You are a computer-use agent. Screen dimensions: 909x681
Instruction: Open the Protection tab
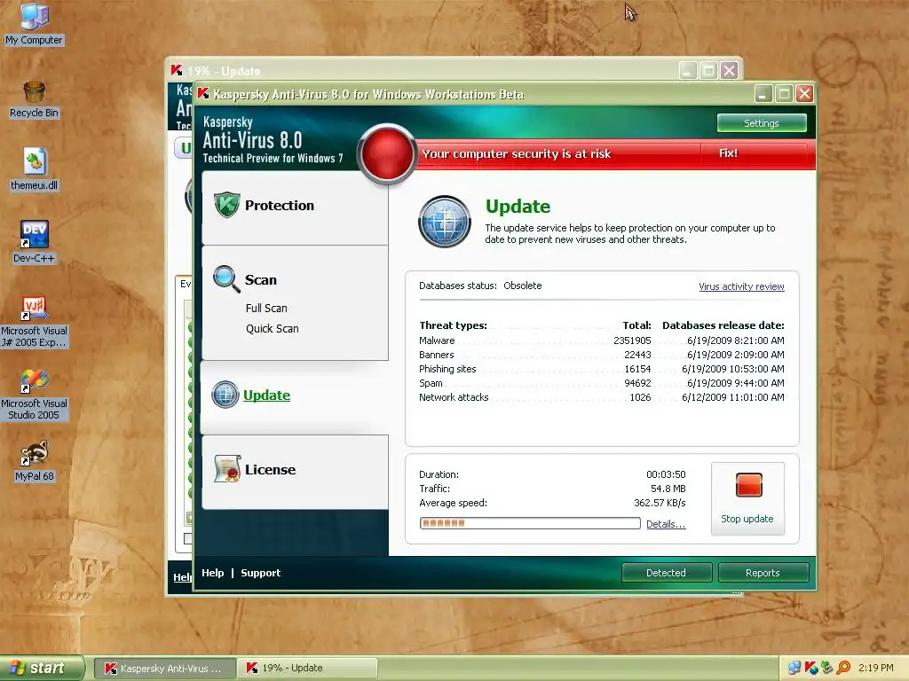tap(295, 208)
